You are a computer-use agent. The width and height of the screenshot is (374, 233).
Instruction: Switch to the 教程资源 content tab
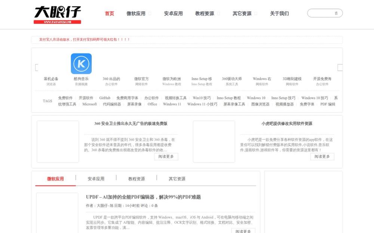tap(137, 179)
